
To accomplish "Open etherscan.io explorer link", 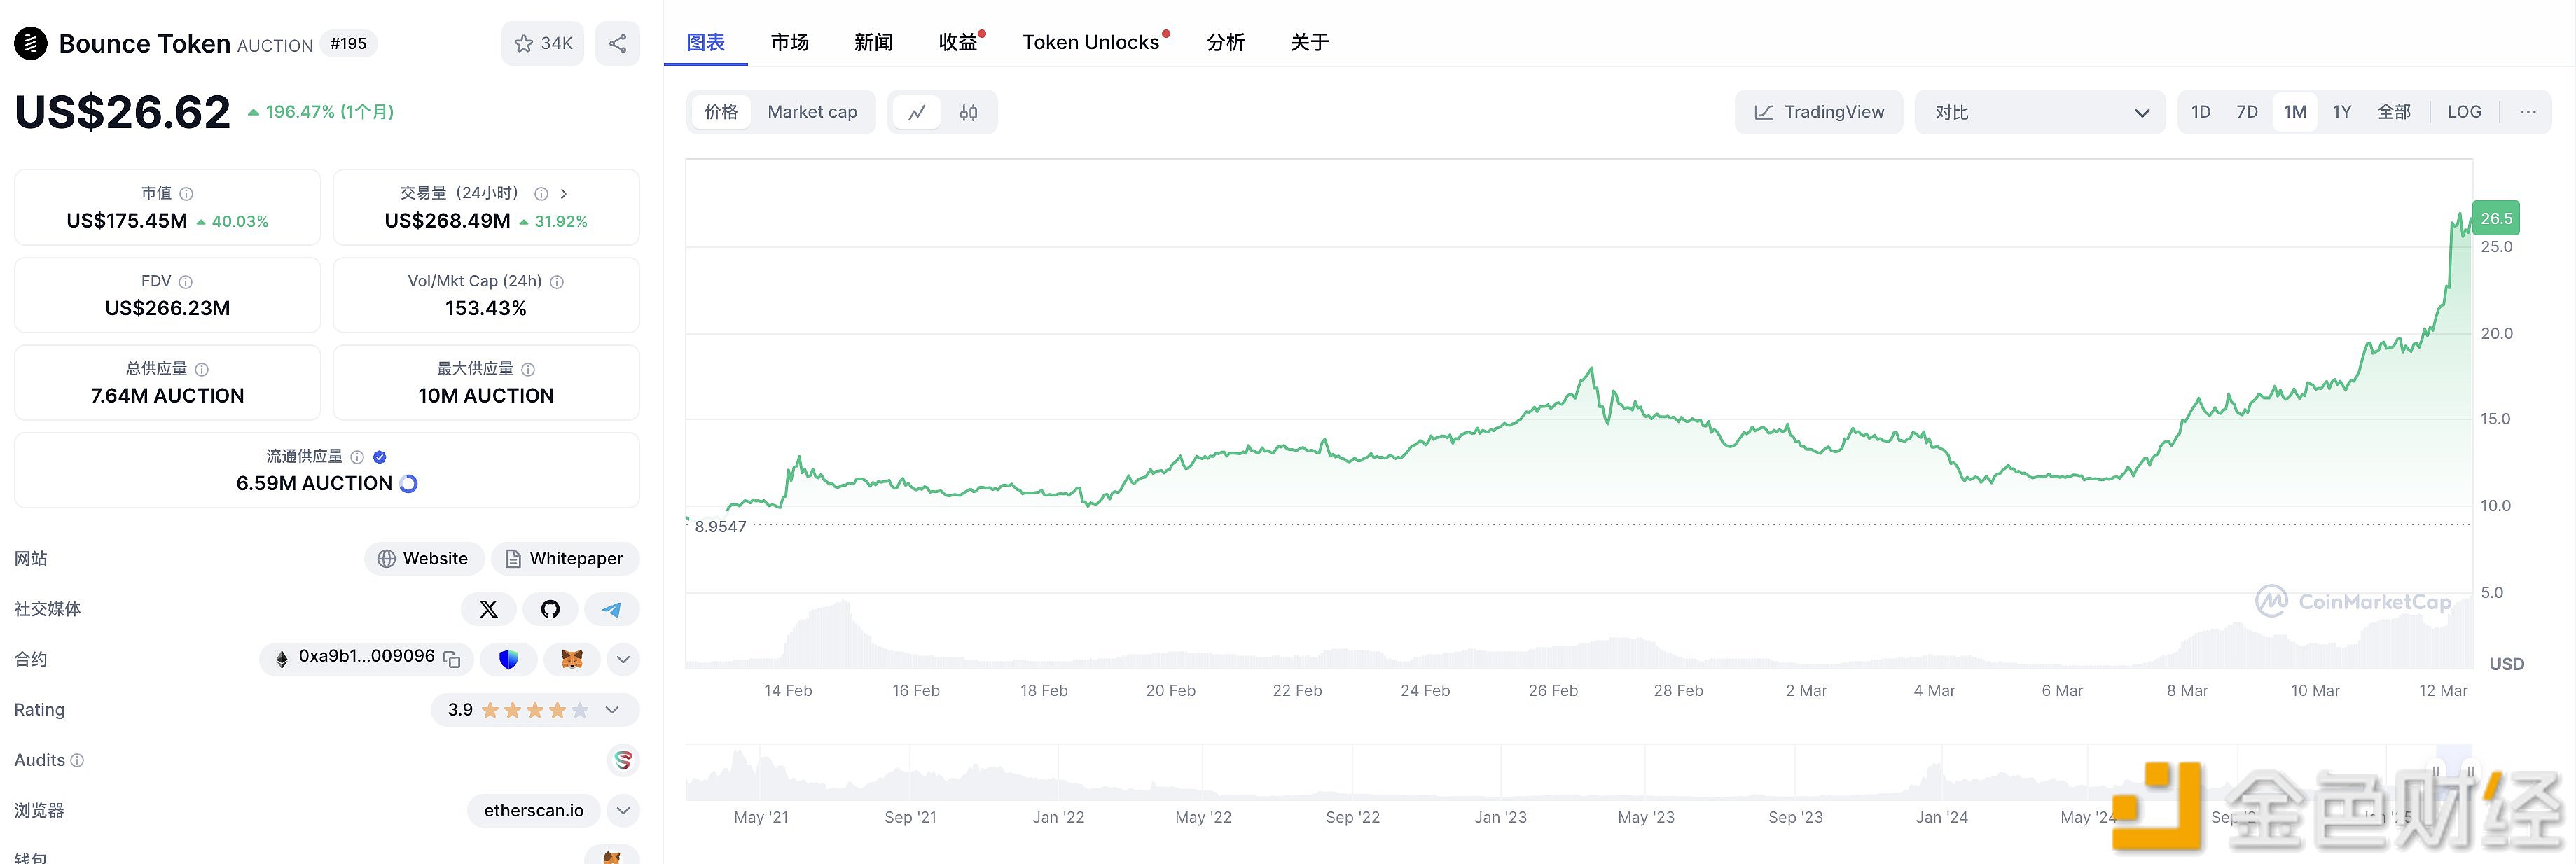I will coord(534,811).
